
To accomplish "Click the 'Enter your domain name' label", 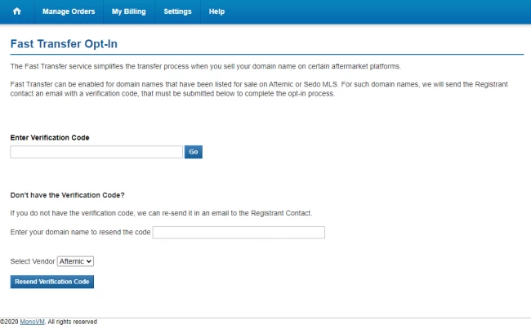I will pyautogui.click(x=80, y=232).
